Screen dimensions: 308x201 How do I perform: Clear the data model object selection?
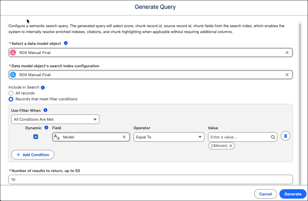tap(287, 53)
